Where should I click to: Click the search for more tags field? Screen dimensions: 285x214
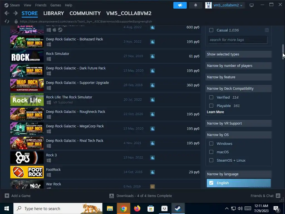(238, 40)
